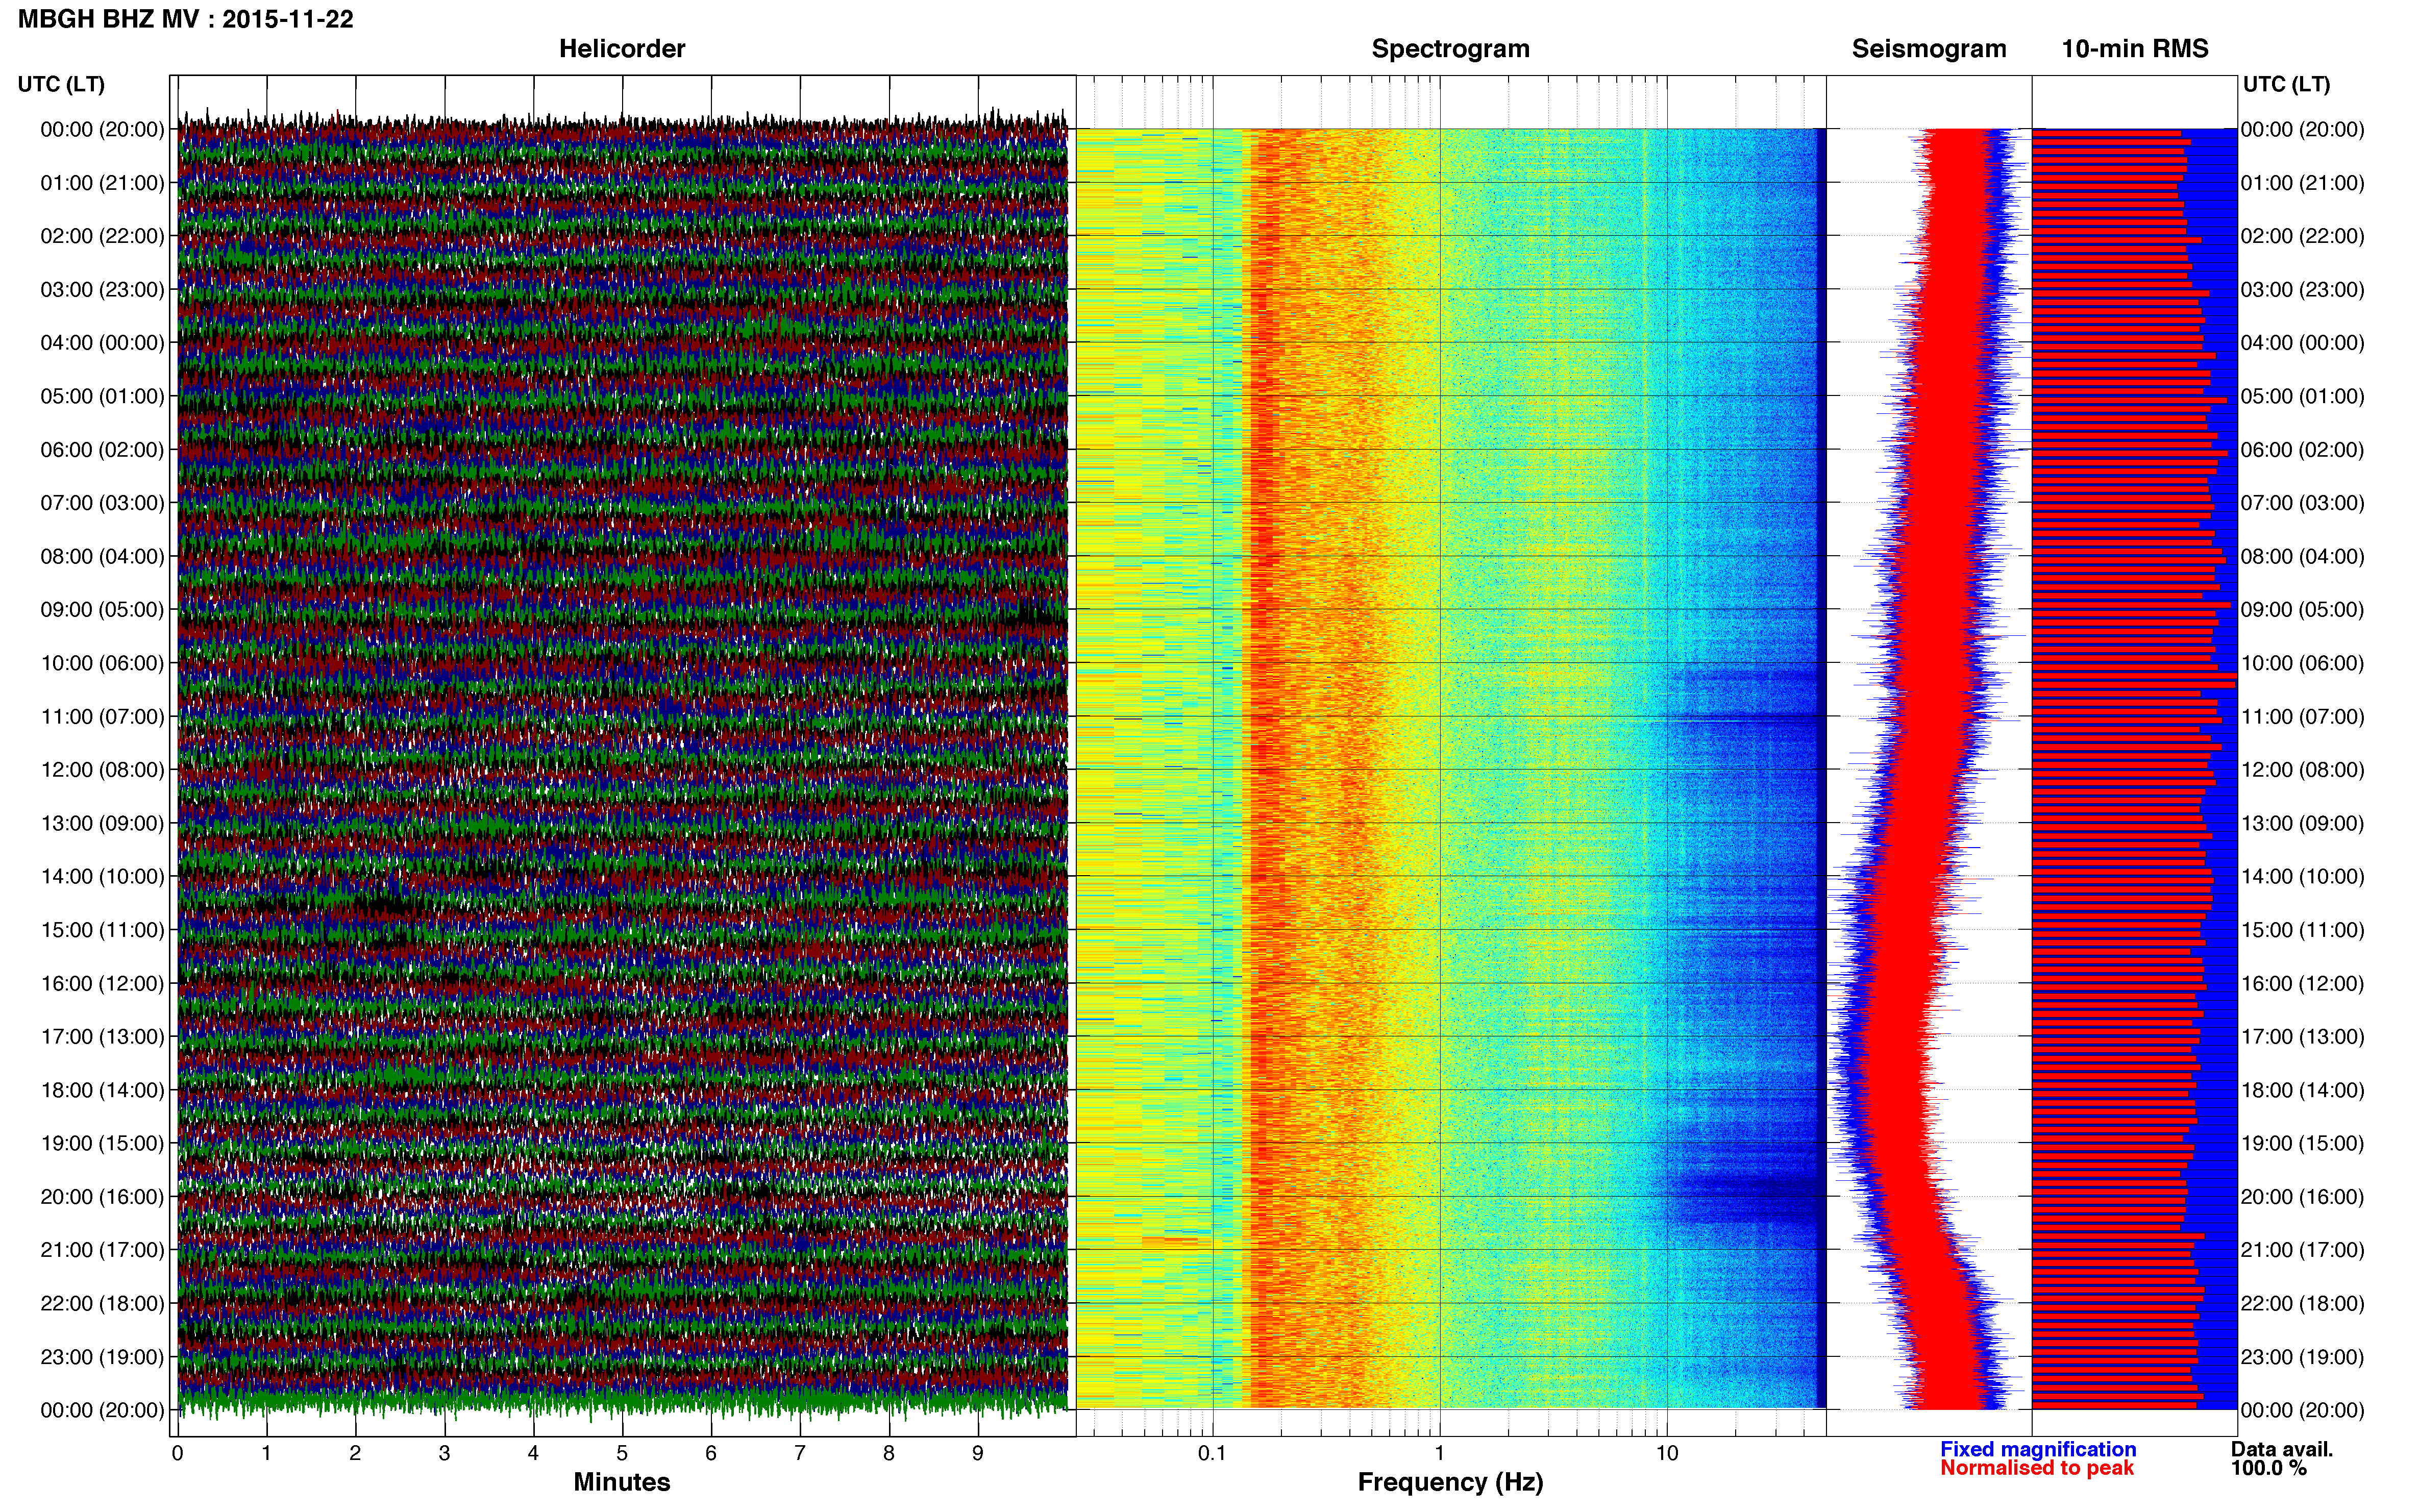Click the 'Helicorder' panel heading
This screenshot has height=1512, width=2419.
(x=622, y=48)
